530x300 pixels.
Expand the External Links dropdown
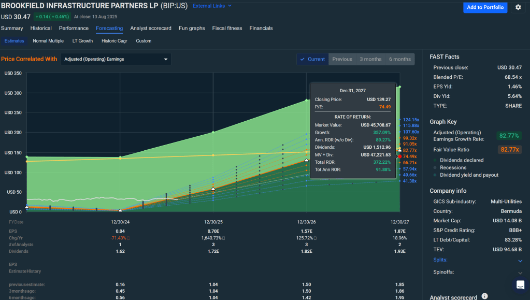pyautogui.click(x=212, y=6)
